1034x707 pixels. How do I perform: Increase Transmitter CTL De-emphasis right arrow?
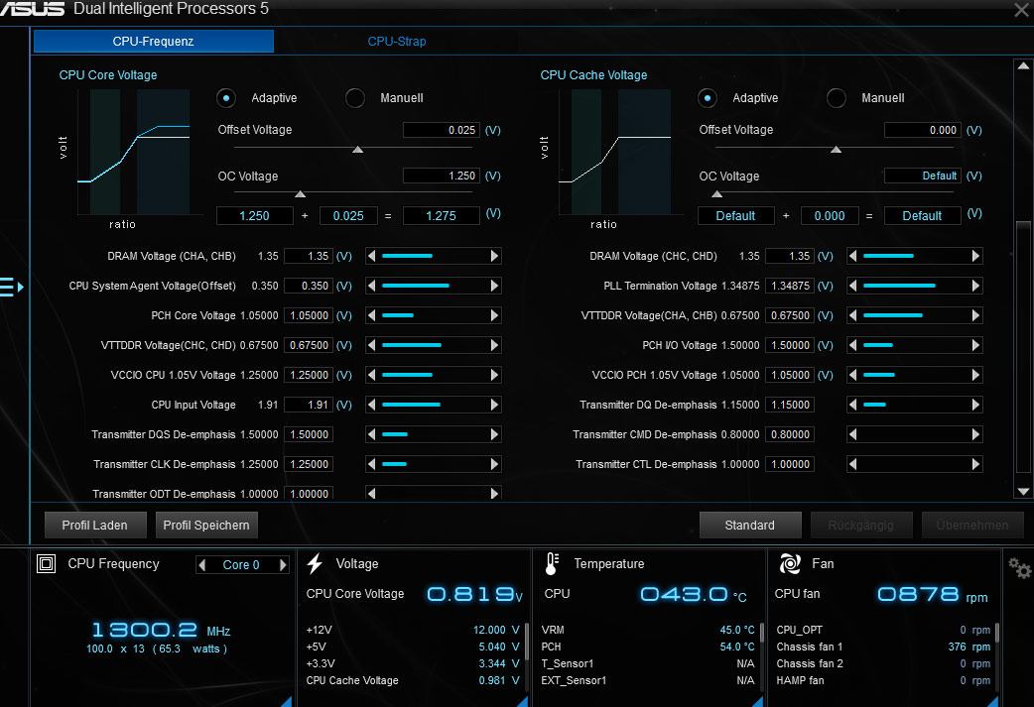[x=976, y=464]
